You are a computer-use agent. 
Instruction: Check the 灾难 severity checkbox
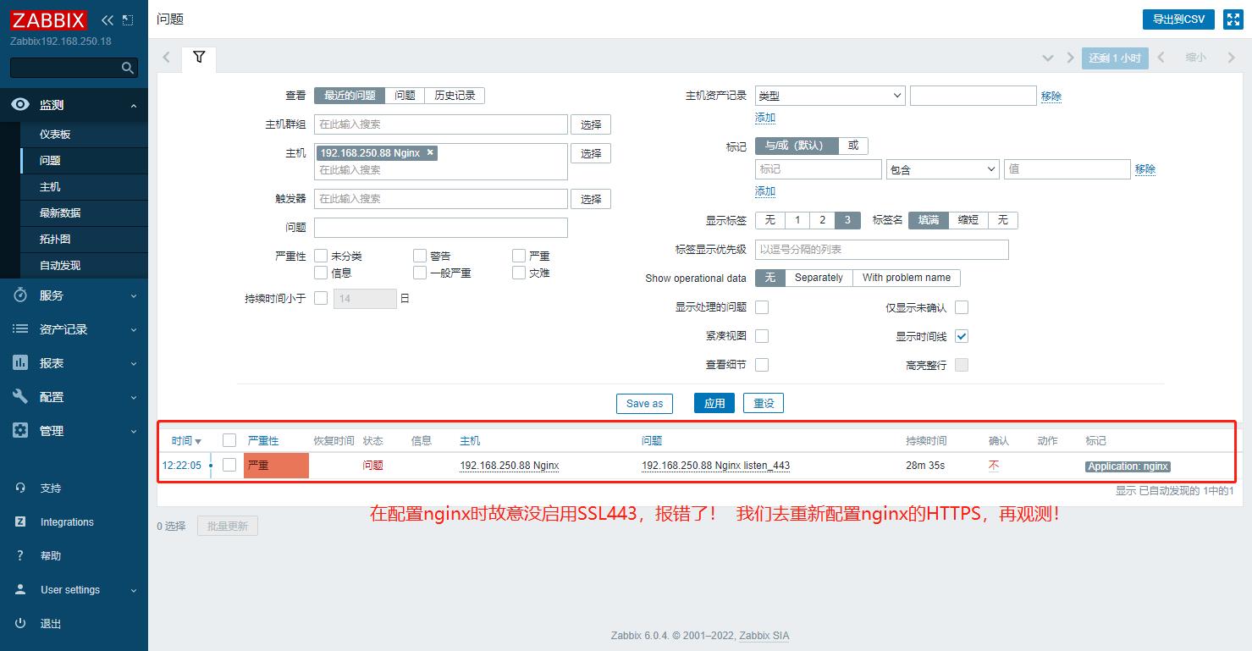click(x=519, y=273)
